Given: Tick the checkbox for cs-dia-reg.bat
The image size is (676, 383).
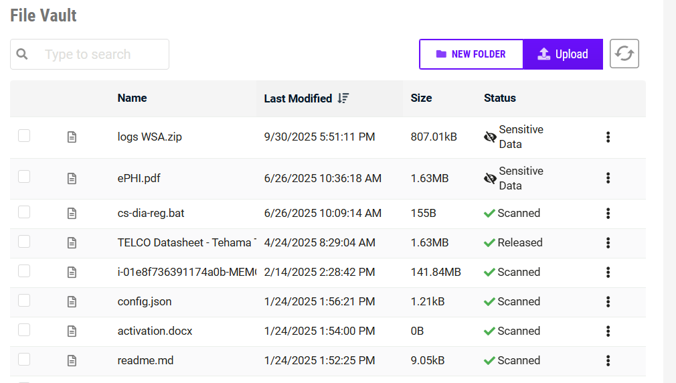Looking at the screenshot, I should (24, 212).
